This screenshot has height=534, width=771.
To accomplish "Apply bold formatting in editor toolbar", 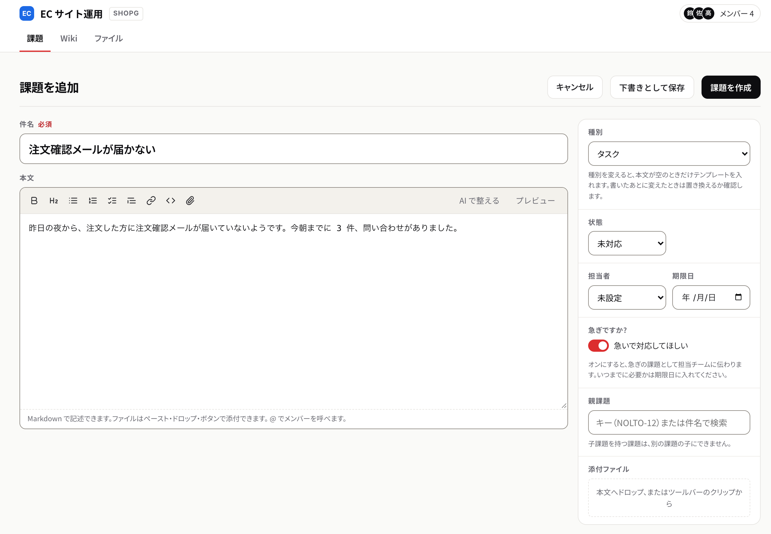I will coord(34,201).
